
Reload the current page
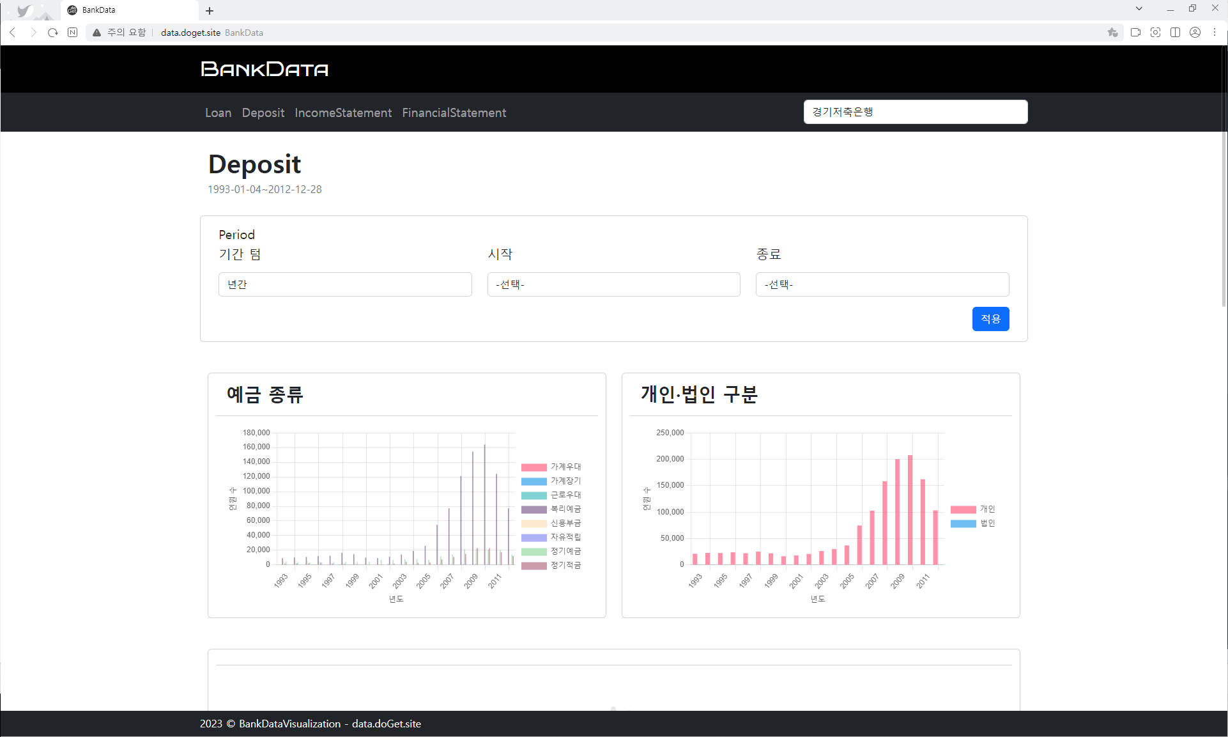[52, 32]
